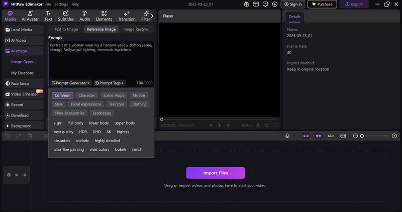Select Face Swap in sidebar
402x212 pixels.
coord(24,83)
